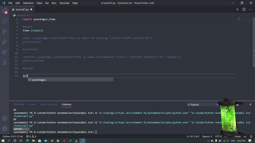The height and width of the screenshot is (143, 255).
Task: Click the #prompt comment line
Action: point(28,68)
